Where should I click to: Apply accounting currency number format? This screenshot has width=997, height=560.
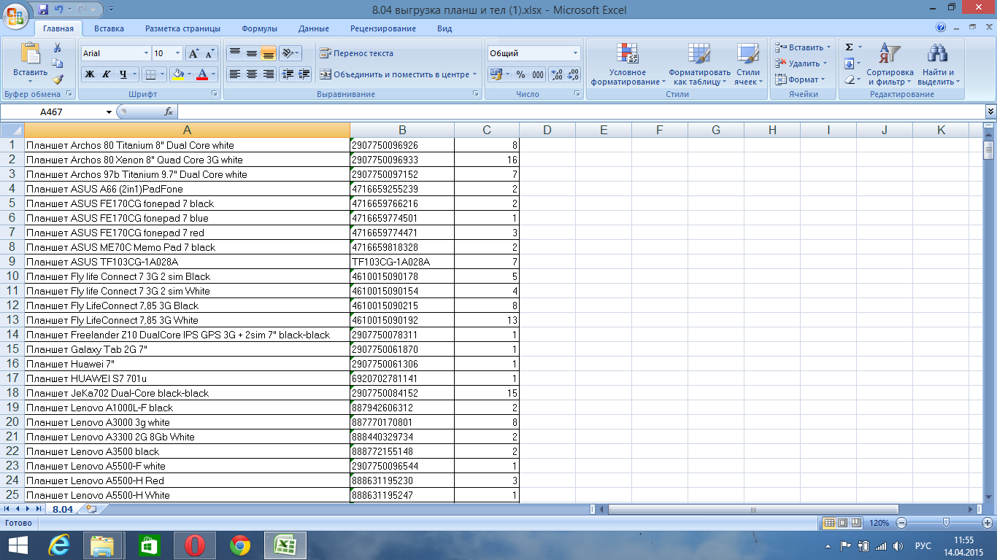coord(496,74)
